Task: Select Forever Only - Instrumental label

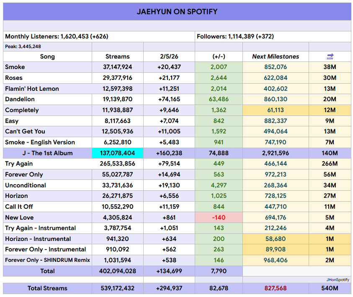Action: point(46,250)
